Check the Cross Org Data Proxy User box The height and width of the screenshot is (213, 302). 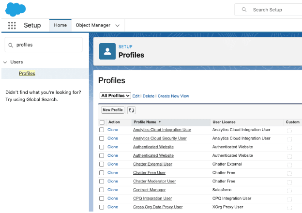tap(102, 207)
